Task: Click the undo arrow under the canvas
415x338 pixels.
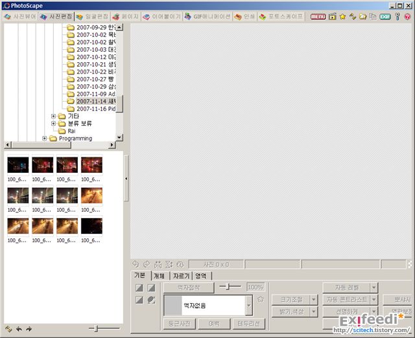Action: [136, 264]
